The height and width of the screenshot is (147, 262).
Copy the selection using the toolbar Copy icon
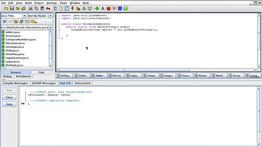[36, 8]
